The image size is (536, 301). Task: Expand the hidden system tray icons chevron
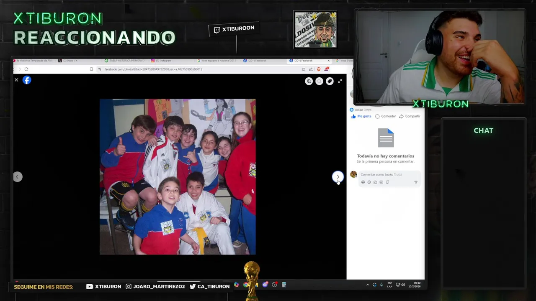click(368, 285)
